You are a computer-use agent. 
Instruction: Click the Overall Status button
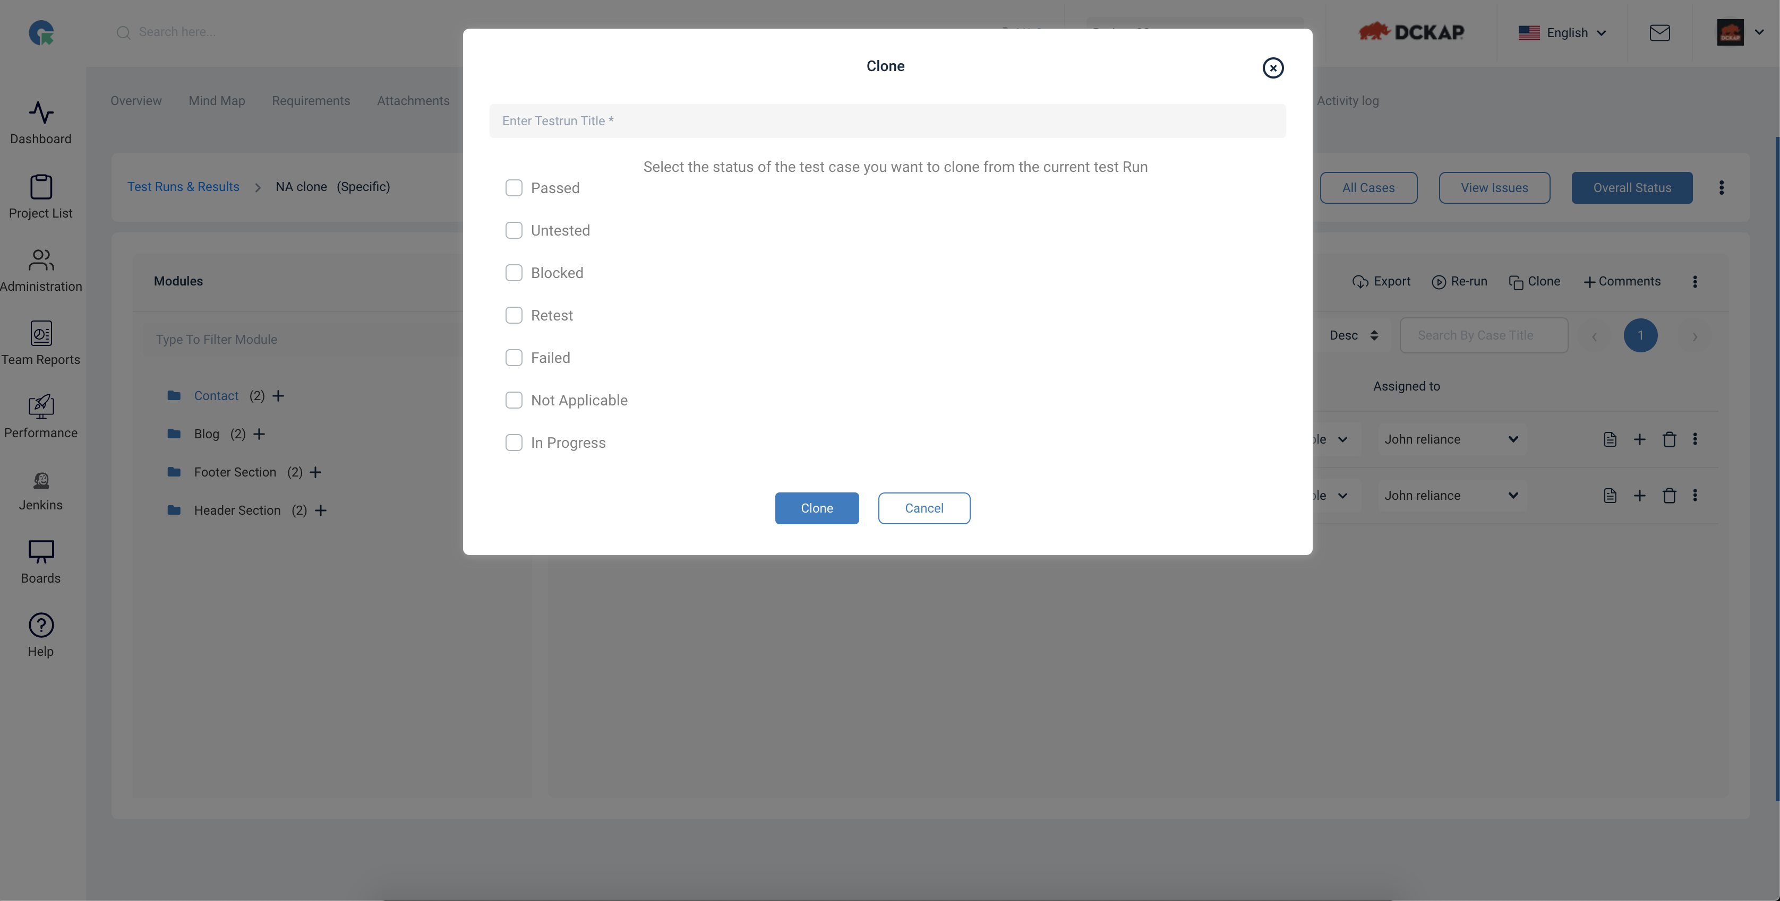(x=1632, y=188)
